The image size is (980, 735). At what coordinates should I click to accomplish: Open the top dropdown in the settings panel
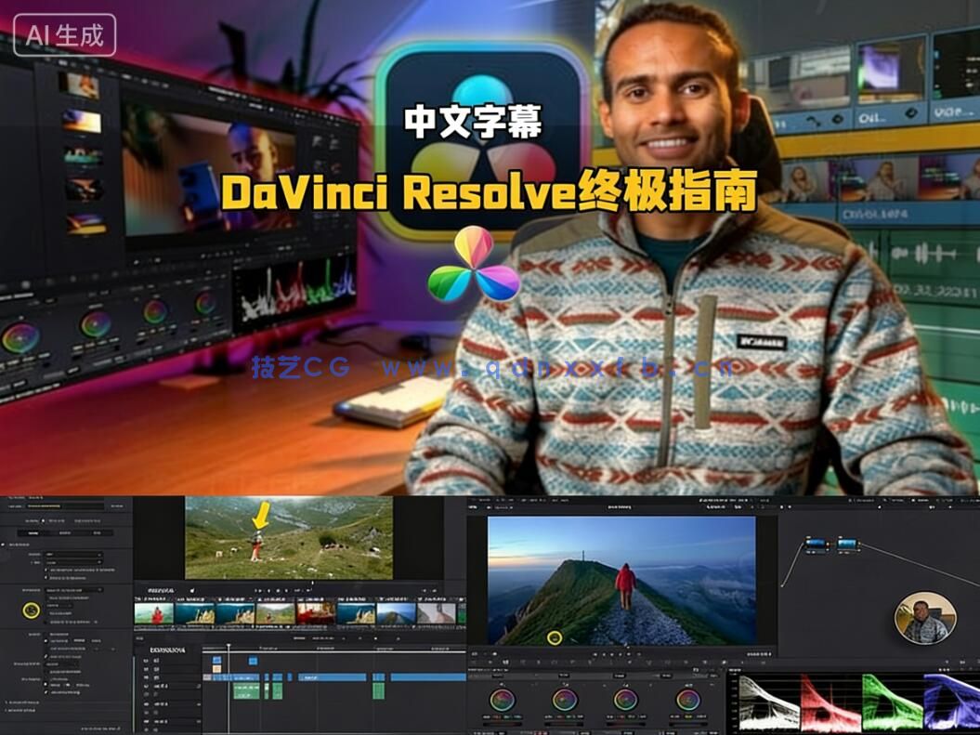72,554
